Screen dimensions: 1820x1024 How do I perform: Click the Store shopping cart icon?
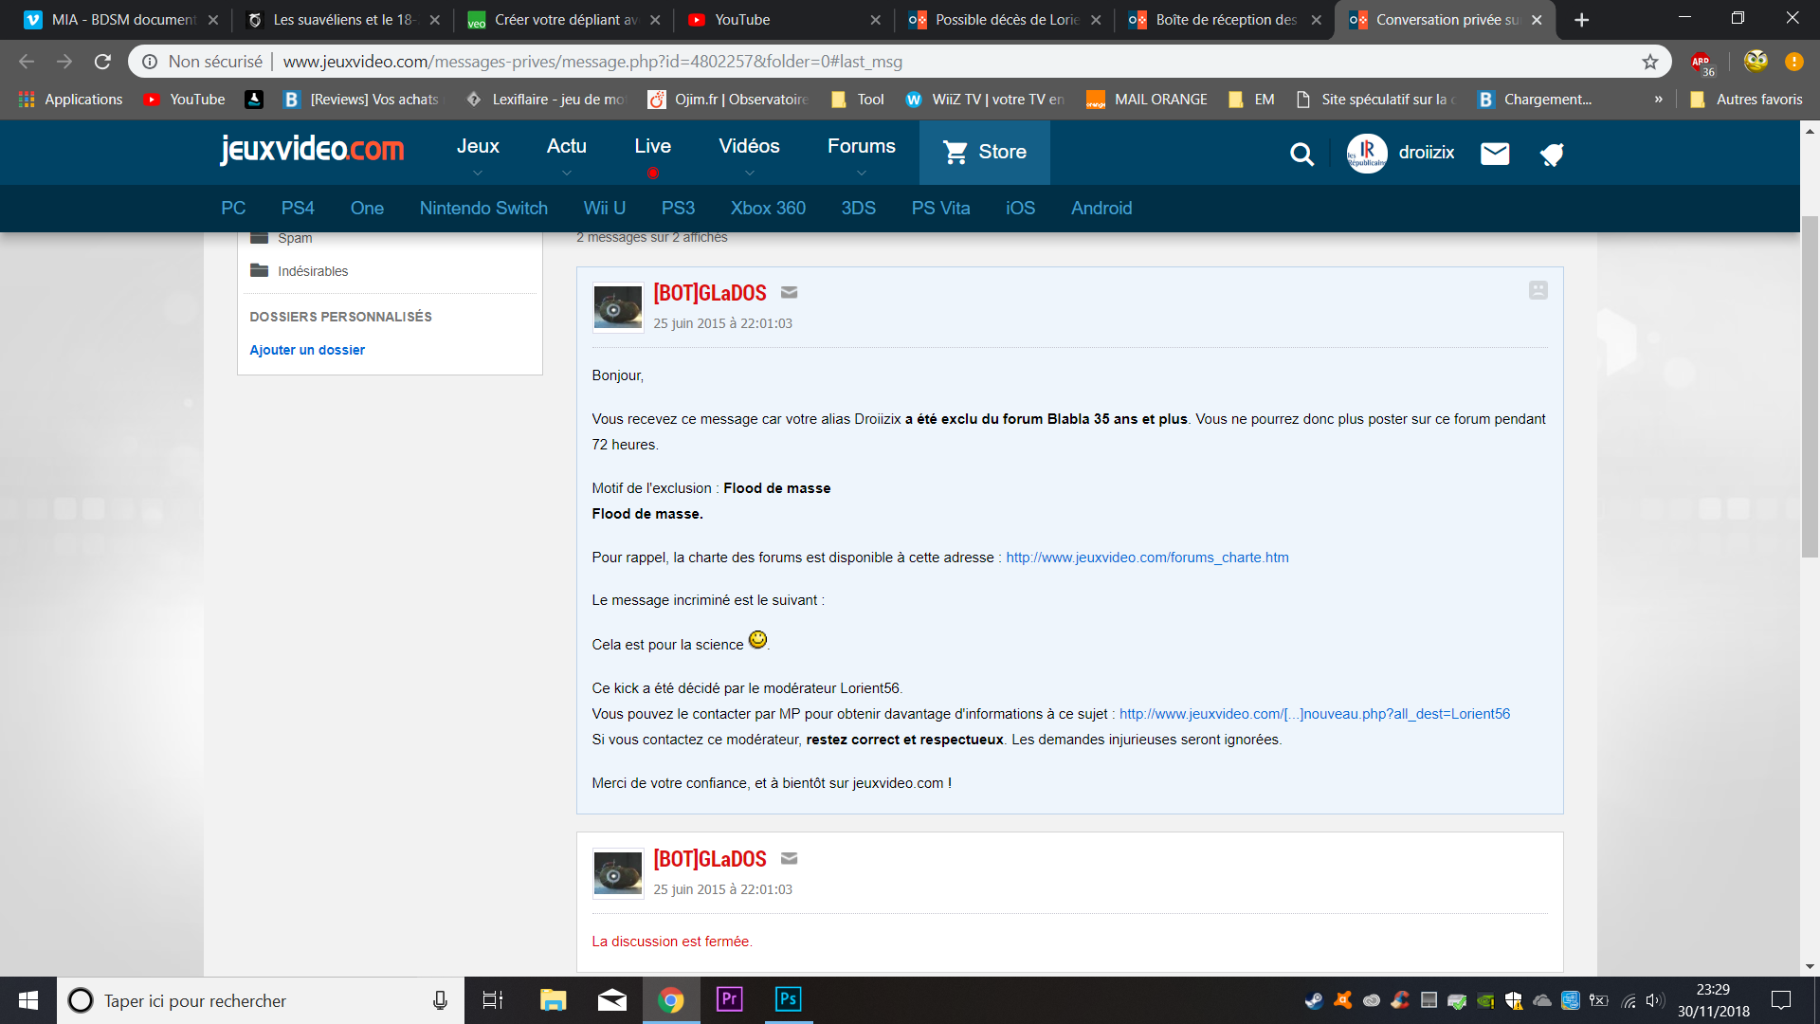point(955,152)
